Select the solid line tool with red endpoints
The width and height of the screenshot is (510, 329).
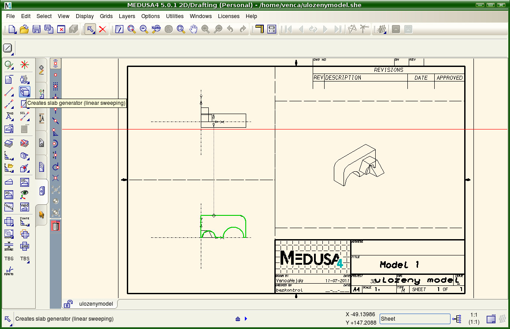click(x=9, y=92)
